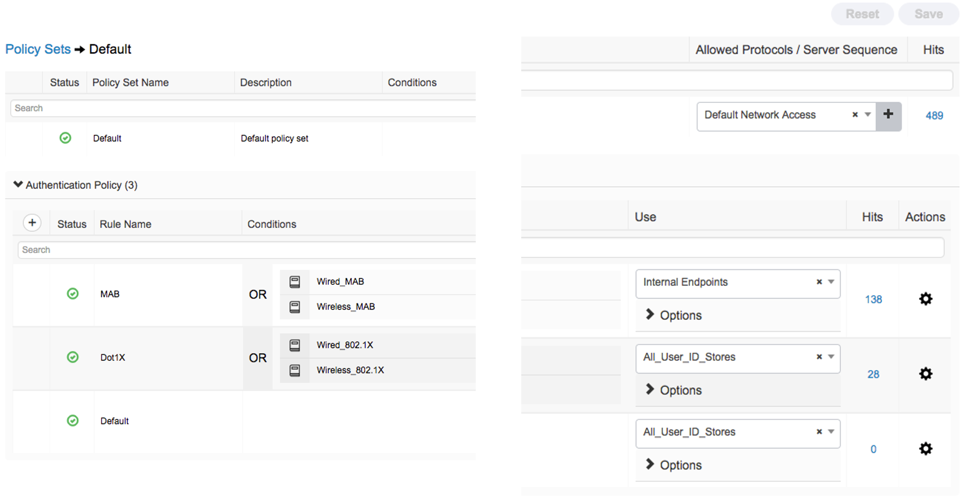
Task: Click the Wireless_802.1X condition library icon
Action: coord(295,370)
